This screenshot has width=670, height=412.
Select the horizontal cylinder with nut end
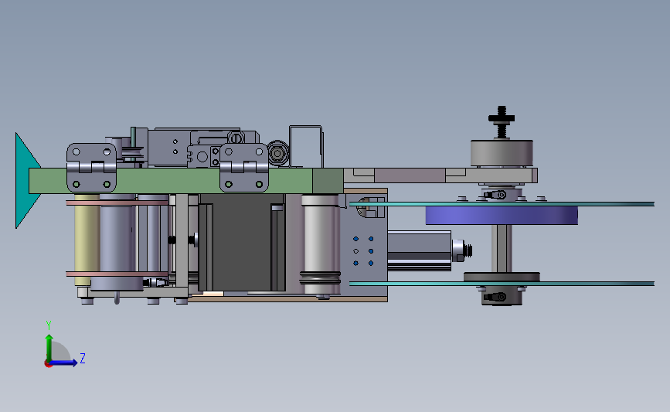tap(430, 251)
